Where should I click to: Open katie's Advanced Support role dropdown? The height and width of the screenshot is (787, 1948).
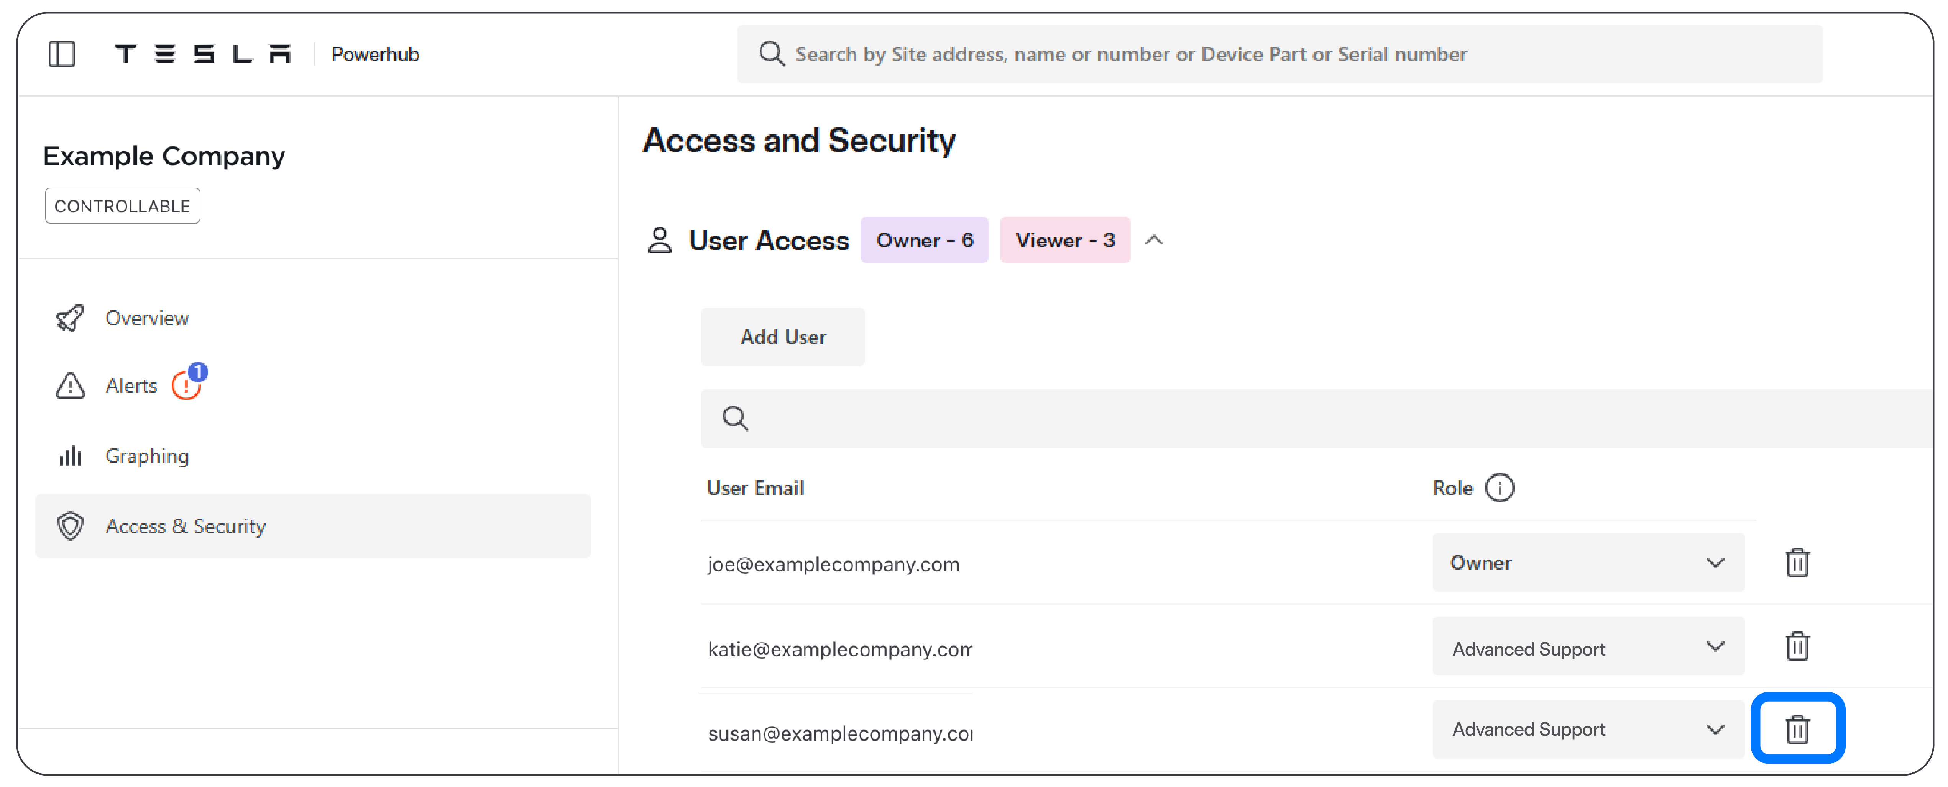[1588, 646]
